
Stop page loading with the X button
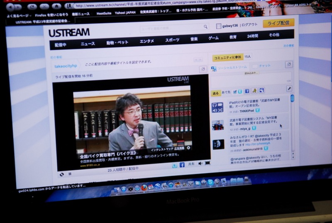(x=44, y=7)
